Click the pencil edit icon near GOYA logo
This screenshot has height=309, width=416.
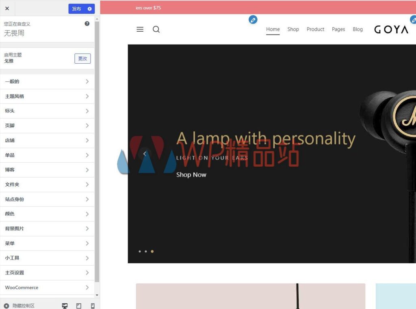[x=413, y=19]
